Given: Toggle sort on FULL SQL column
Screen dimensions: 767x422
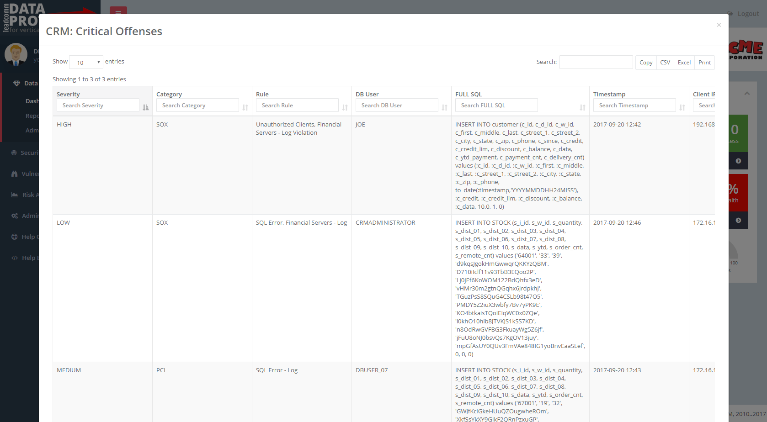Looking at the screenshot, I should [x=582, y=107].
